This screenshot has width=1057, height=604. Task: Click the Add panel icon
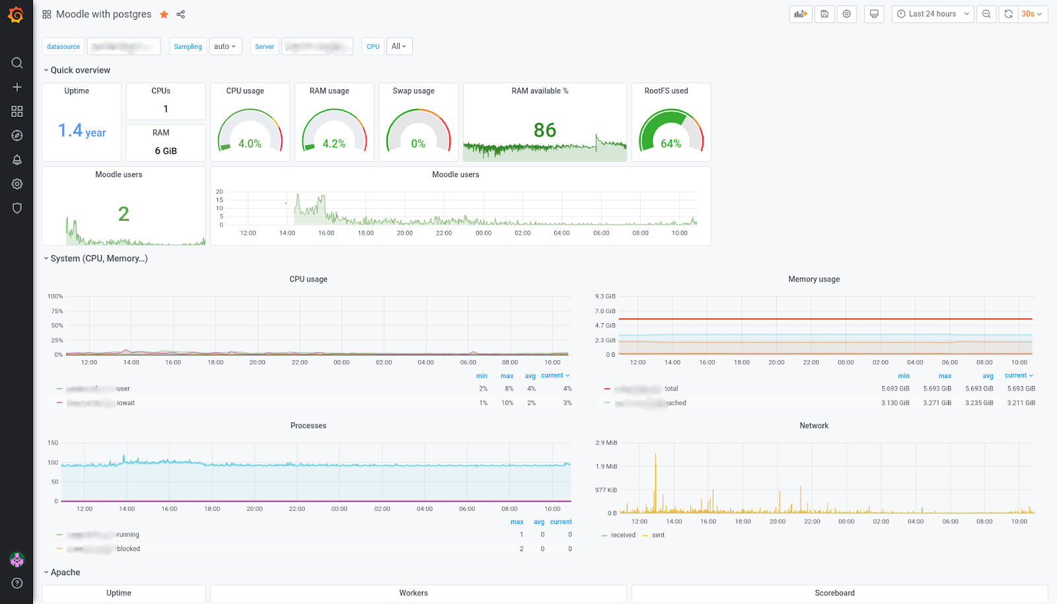coord(801,14)
